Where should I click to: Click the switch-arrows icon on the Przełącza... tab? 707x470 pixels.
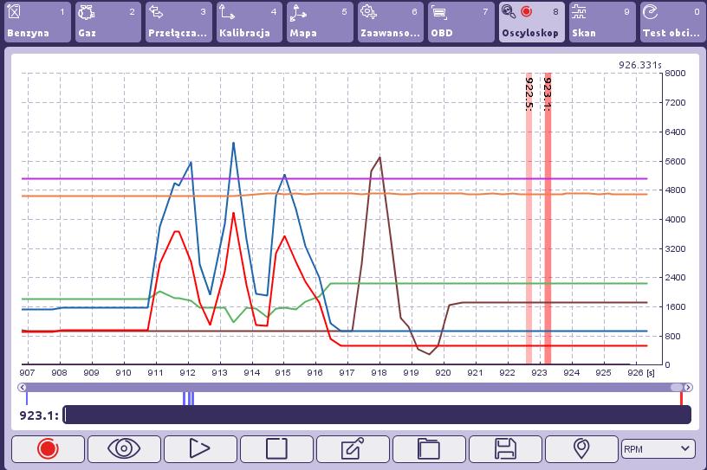click(x=156, y=12)
